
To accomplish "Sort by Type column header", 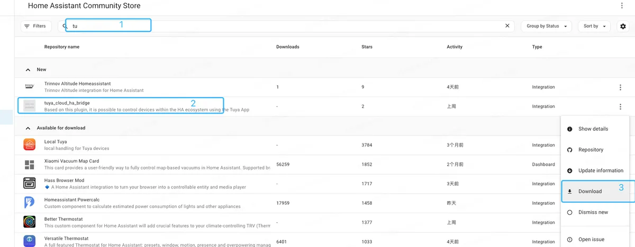I will [x=537, y=47].
